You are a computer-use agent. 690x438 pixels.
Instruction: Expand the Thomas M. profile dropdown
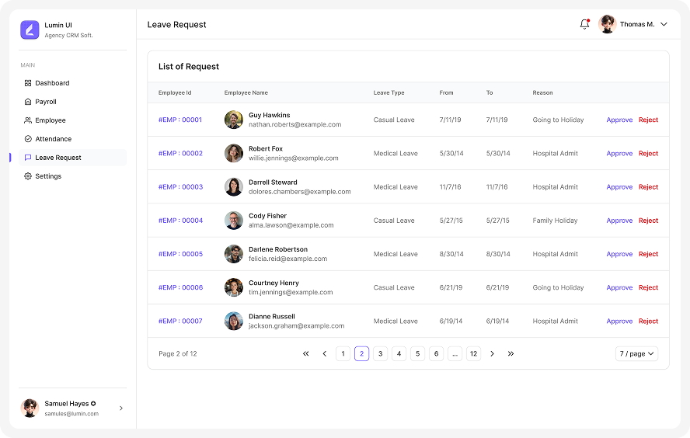coord(664,24)
